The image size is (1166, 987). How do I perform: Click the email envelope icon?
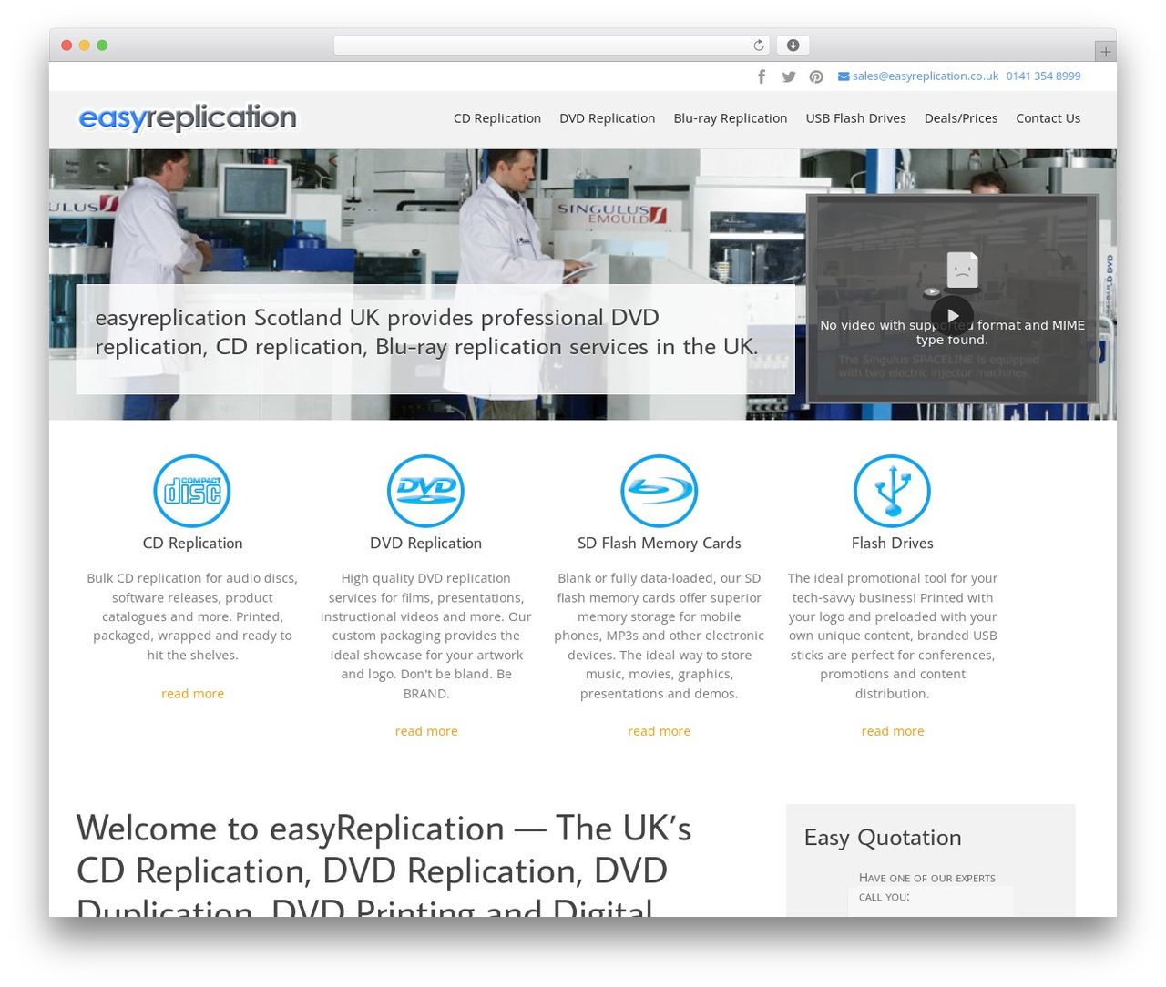pos(844,76)
